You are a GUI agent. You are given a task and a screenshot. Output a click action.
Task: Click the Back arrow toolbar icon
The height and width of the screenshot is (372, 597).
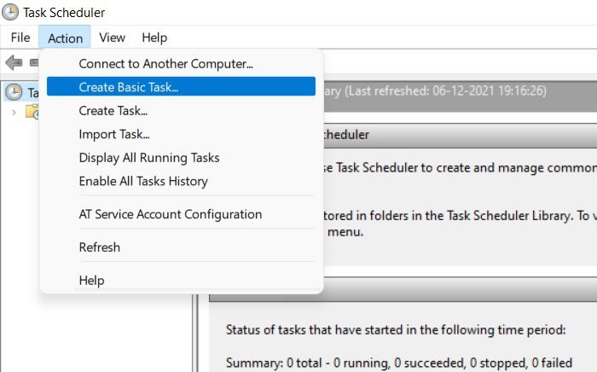14,62
